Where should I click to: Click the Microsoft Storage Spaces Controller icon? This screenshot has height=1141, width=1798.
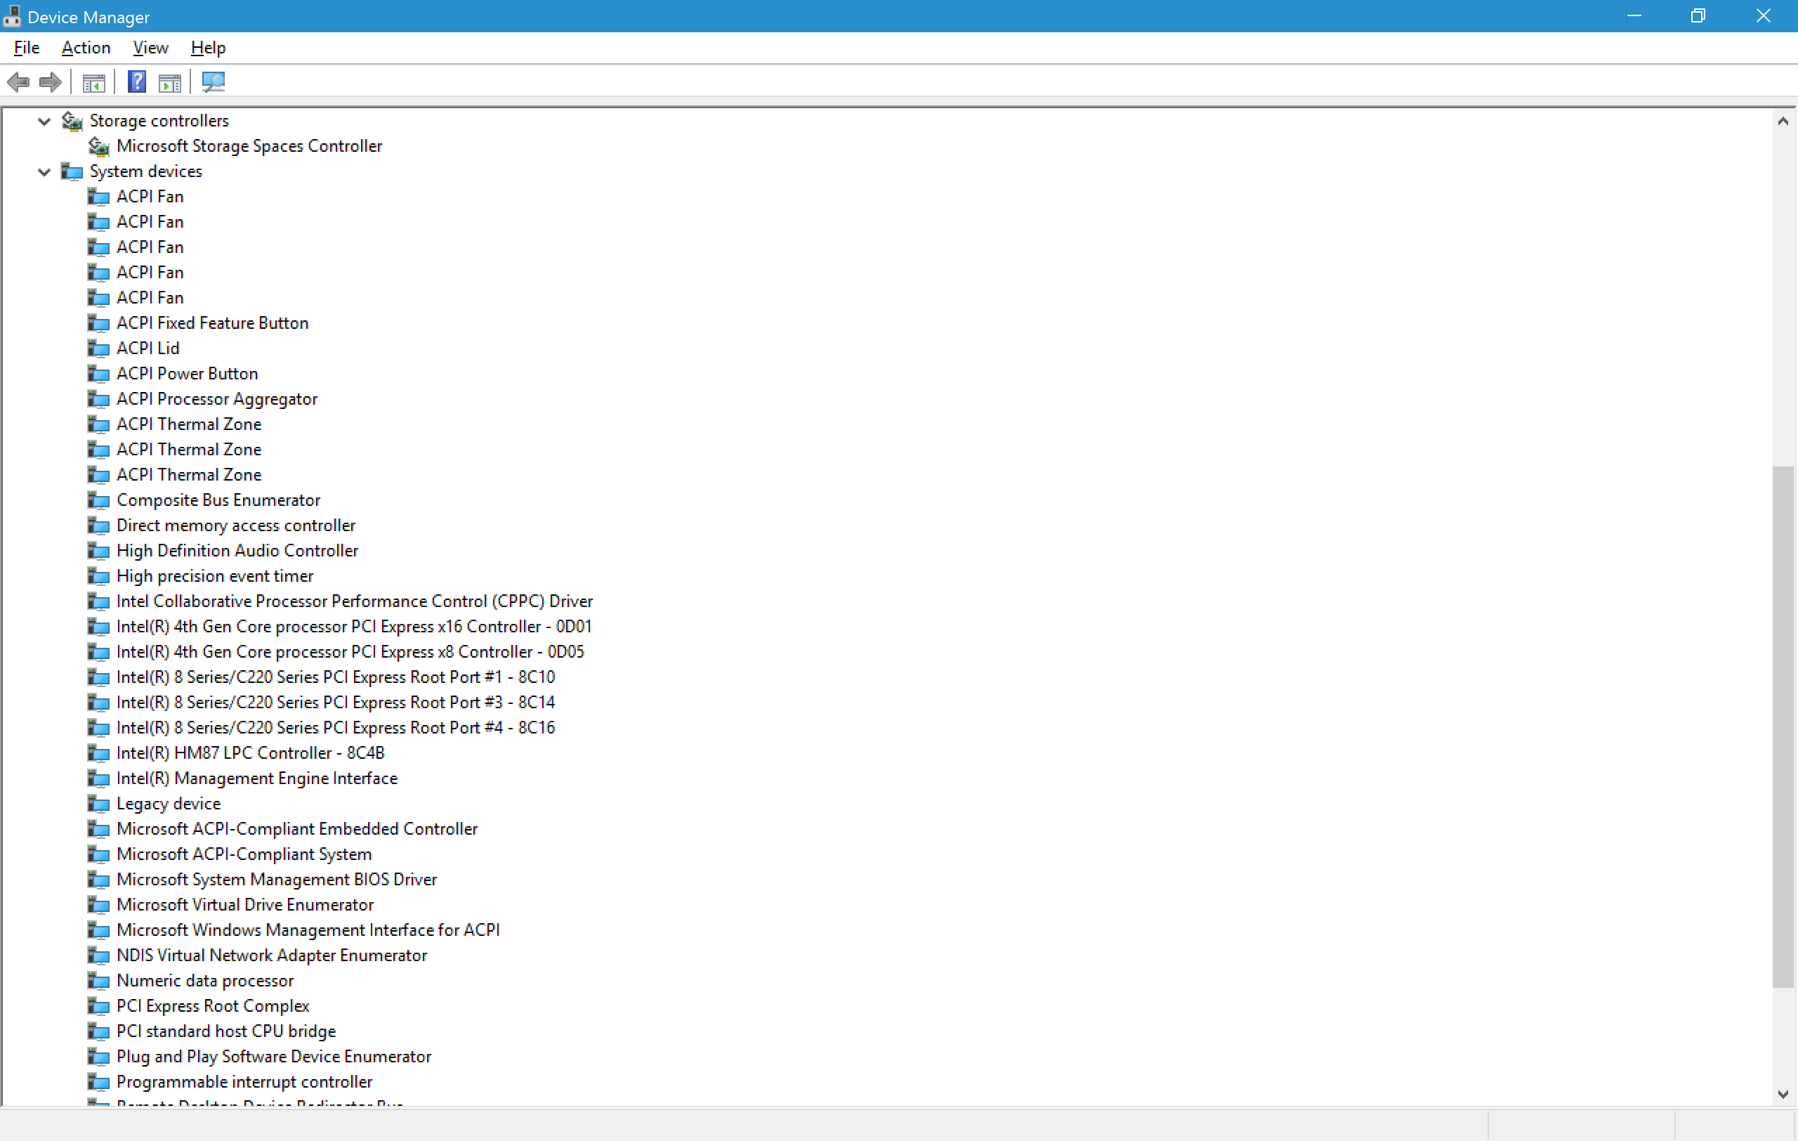(x=98, y=146)
